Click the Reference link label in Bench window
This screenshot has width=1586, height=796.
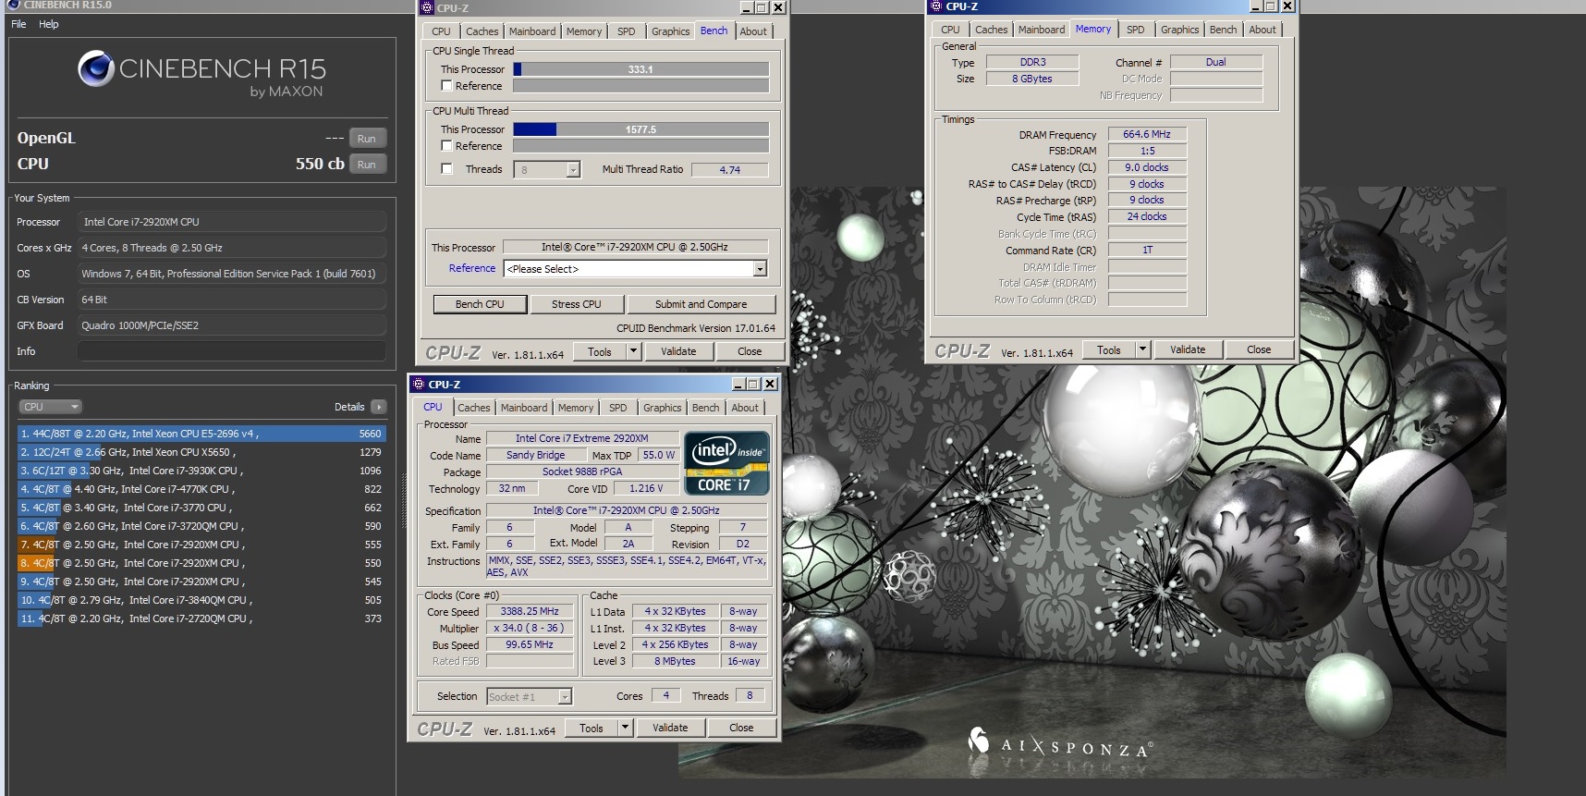tap(472, 268)
